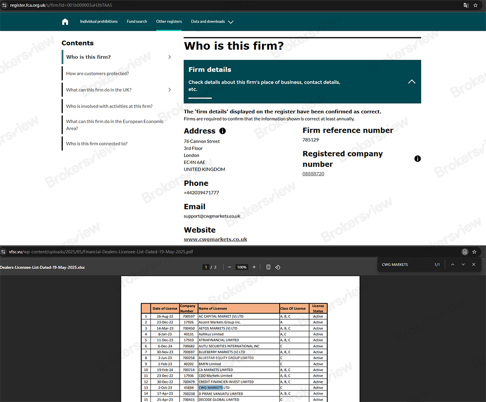Click the vfsc.vu PDF address bar
Image resolution: width=486 pixels, height=402 pixels.
coord(101,252)
